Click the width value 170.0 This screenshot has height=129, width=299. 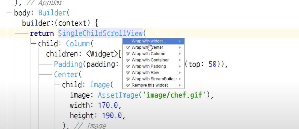tap(108, 105)
